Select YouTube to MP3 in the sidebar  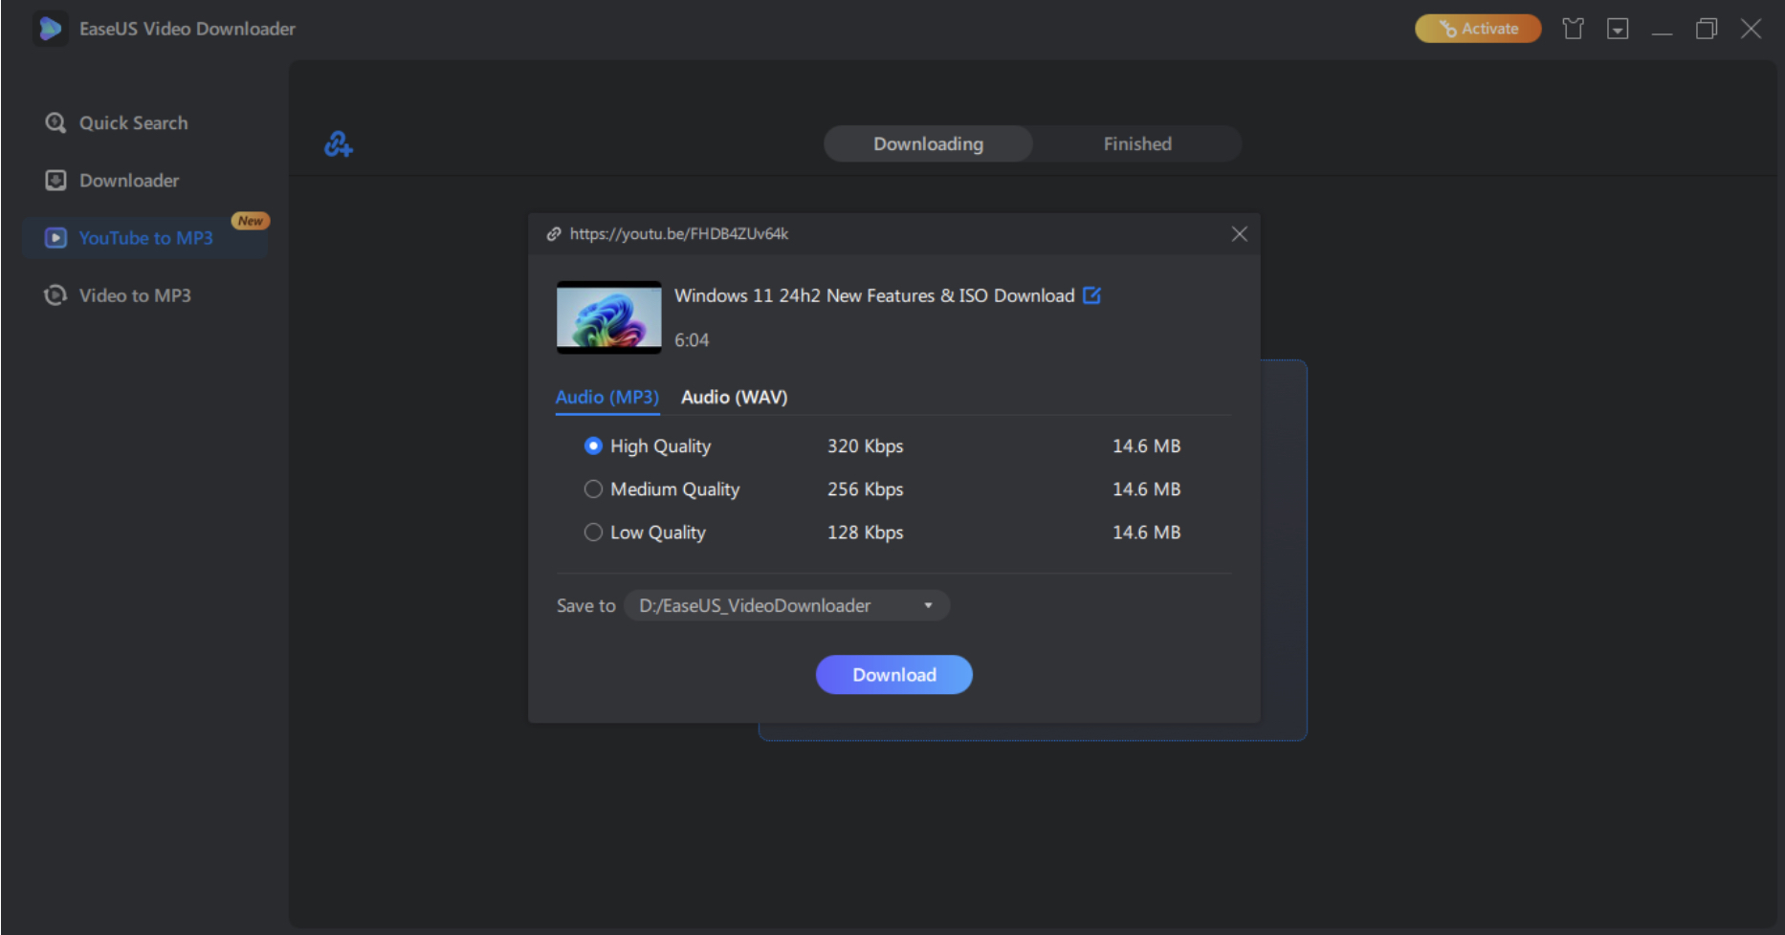click(146, 238)
